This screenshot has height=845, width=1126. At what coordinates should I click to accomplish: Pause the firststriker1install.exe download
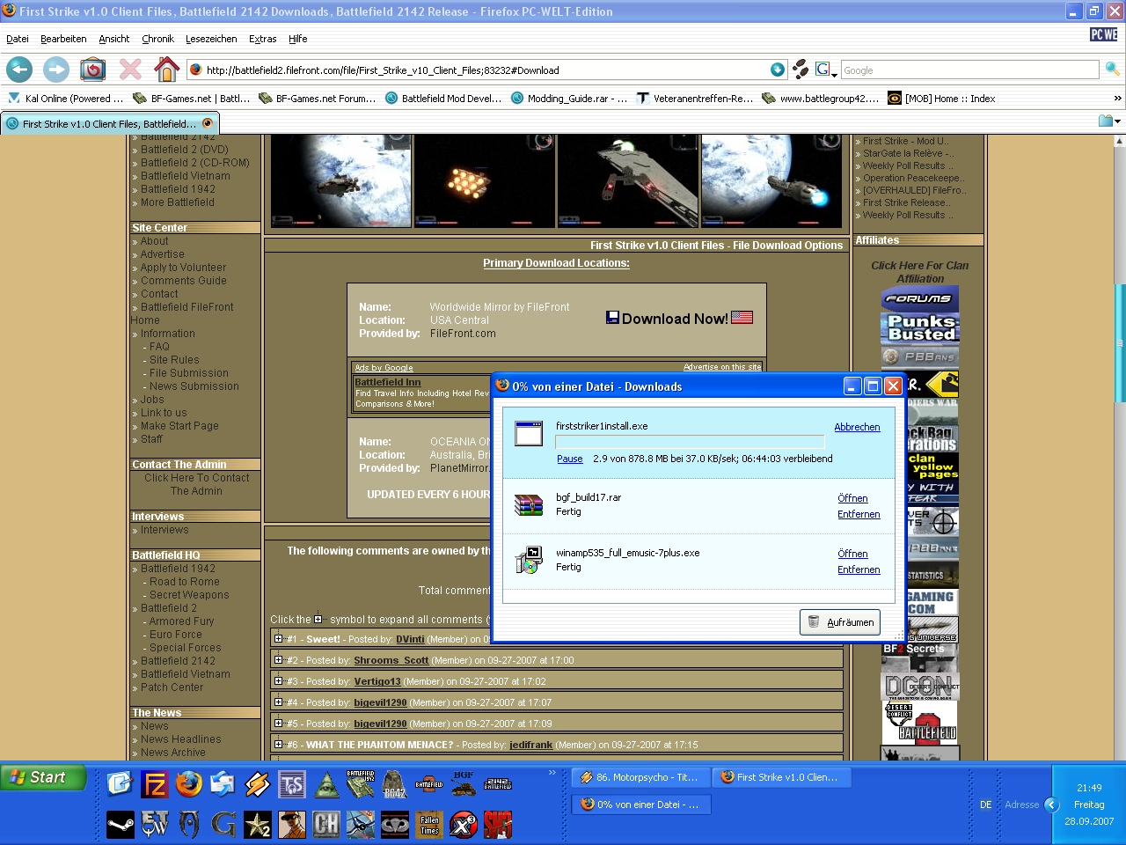(x=570, y=459)
